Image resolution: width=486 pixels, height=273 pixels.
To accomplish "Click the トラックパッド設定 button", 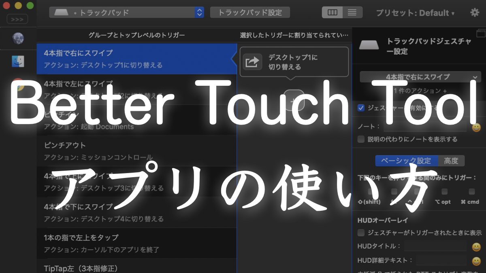I will point(250,13).
